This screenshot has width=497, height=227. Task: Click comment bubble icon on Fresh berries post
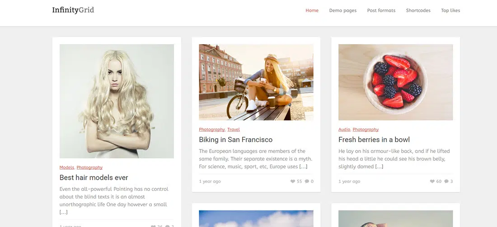(x=446, y=182)
